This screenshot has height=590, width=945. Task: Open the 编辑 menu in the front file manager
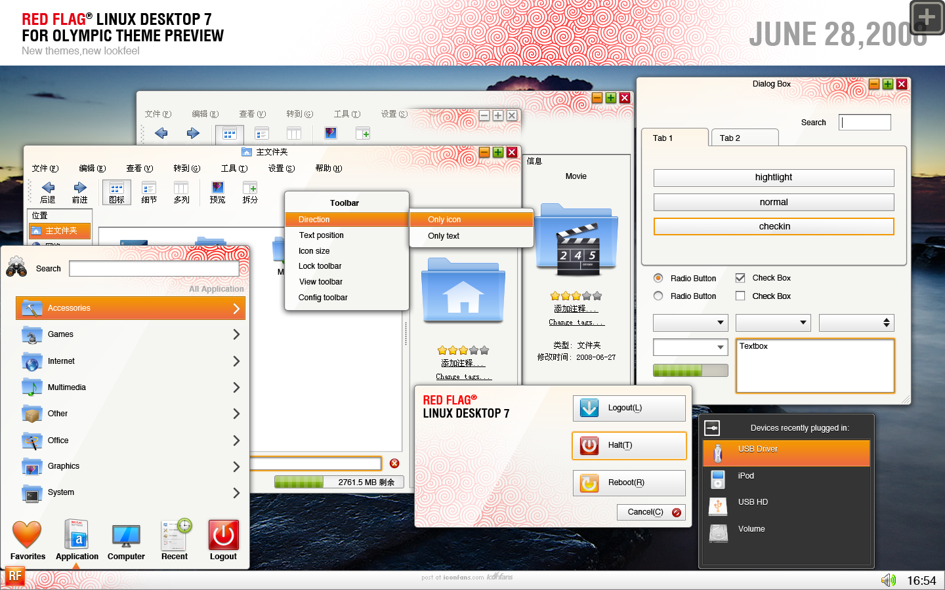[93, 168]
